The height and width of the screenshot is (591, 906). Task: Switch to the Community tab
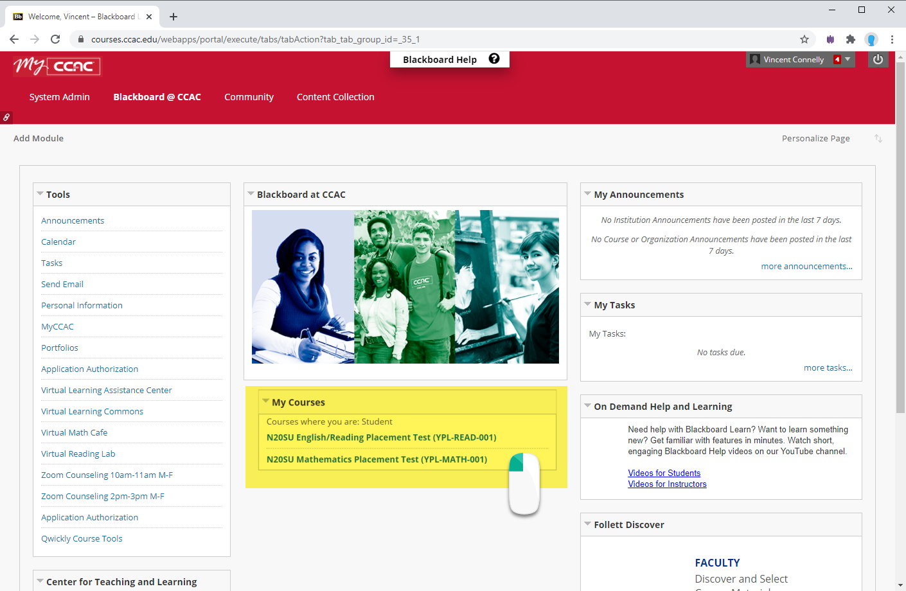[x=249, y=97]
